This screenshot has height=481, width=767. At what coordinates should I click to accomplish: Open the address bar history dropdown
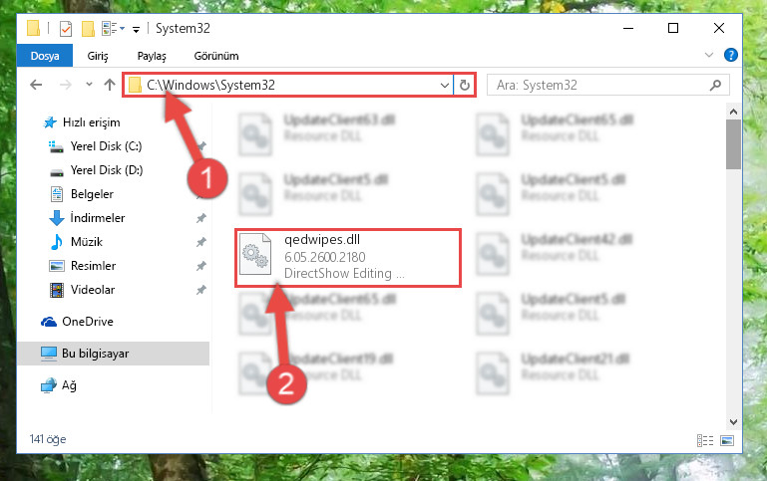click(x=444, y=86)
